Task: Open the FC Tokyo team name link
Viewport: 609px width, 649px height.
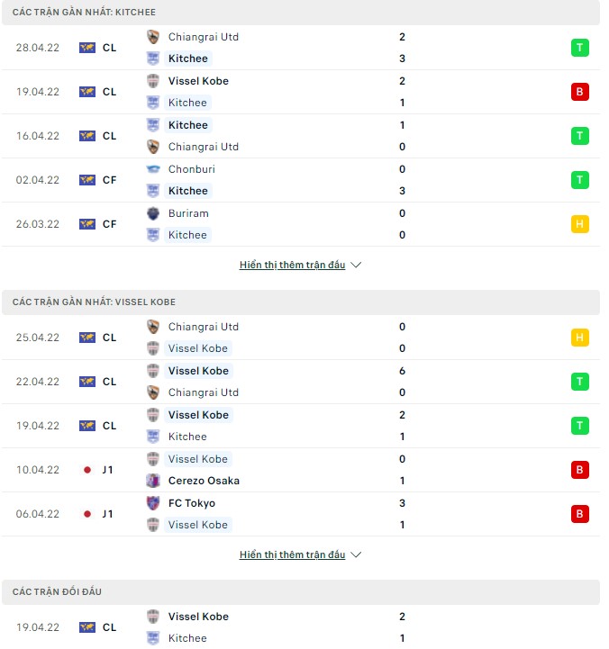Action: [192, 503]
